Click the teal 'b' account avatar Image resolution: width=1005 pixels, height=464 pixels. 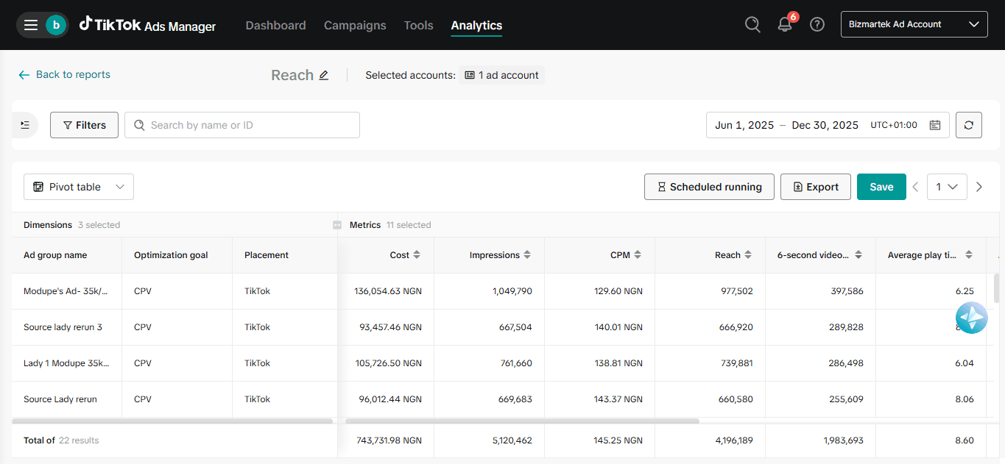(55, 25)
